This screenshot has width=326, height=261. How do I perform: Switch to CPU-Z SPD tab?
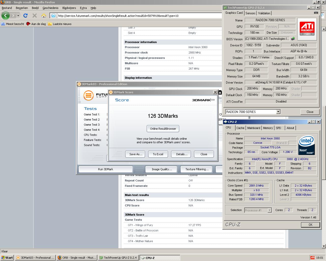278,128
